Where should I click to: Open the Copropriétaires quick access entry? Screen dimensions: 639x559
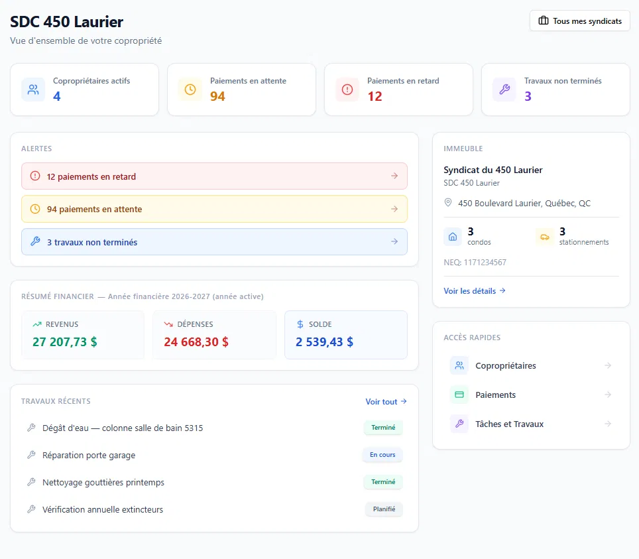point(531,365)
